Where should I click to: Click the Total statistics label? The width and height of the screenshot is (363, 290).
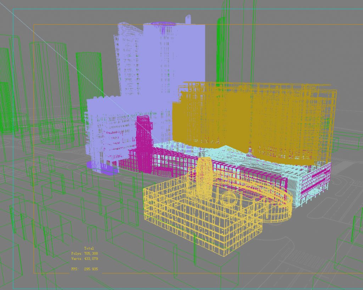coord(89,248)
